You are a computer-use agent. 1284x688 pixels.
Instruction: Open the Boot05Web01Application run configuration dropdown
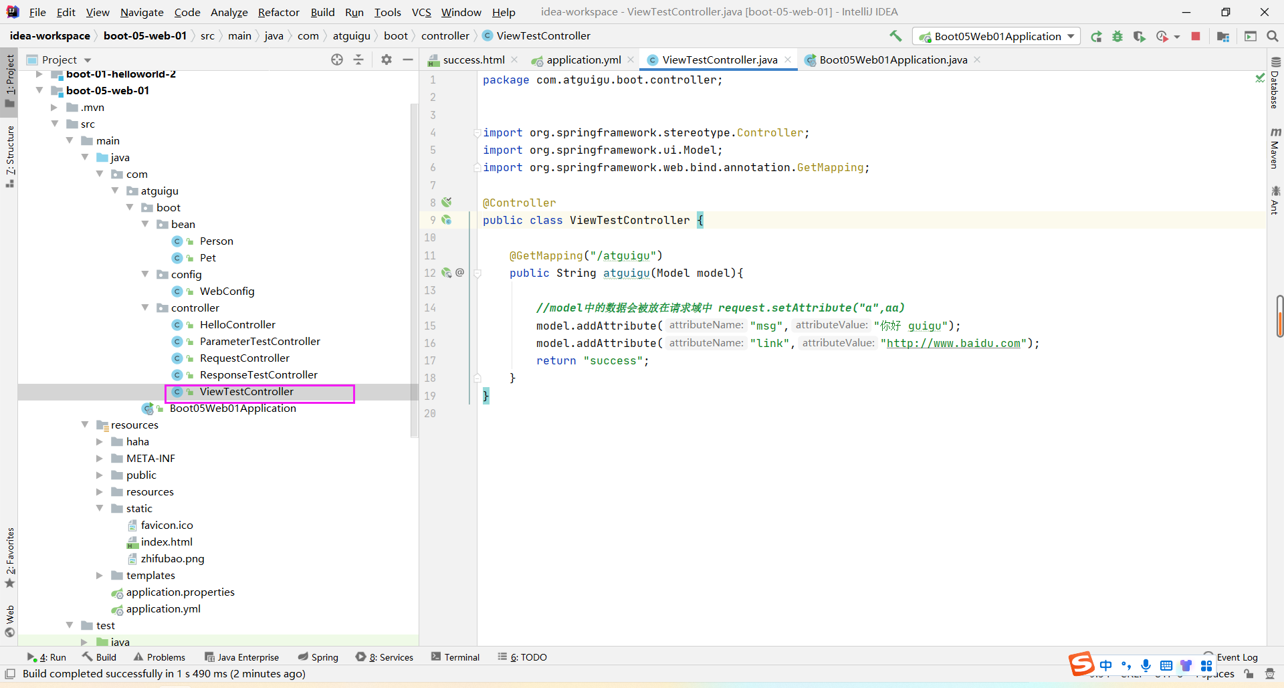[996, 37]
